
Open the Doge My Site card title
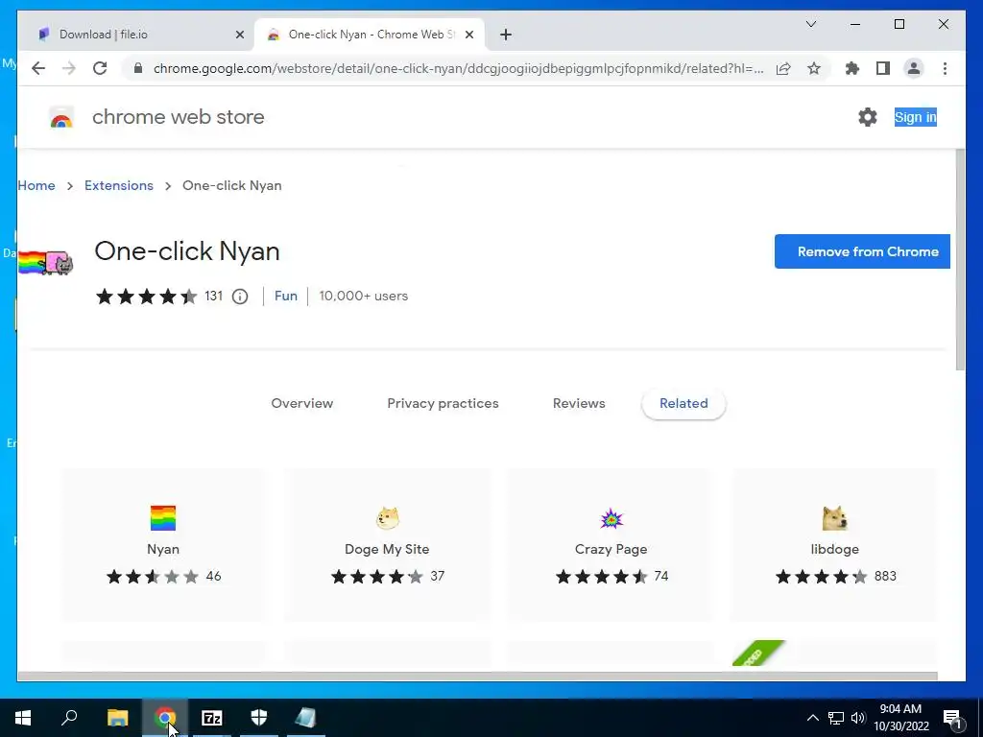[387, 549]
